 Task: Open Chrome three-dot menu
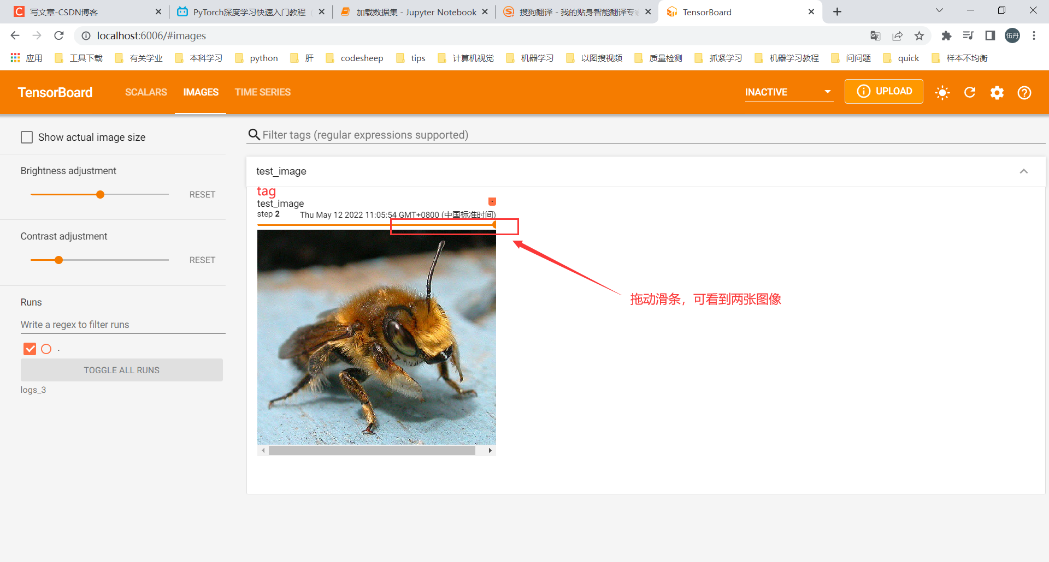(1034, 35)
